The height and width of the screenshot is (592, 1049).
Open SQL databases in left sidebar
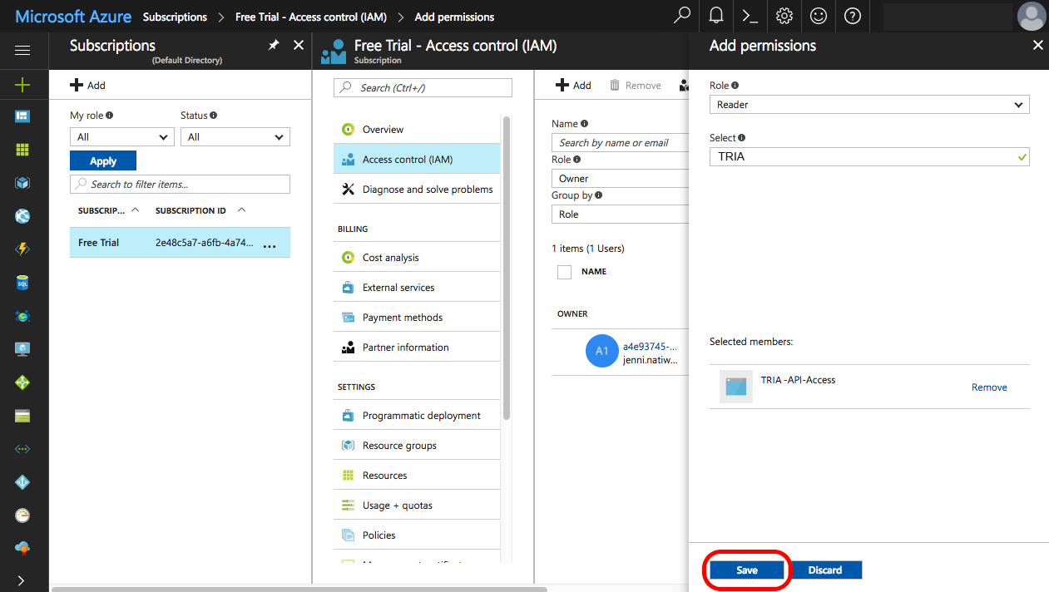22,283
